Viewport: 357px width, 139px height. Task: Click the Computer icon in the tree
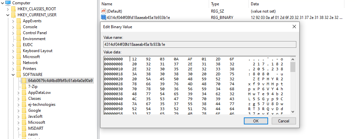tap(8, 3)
